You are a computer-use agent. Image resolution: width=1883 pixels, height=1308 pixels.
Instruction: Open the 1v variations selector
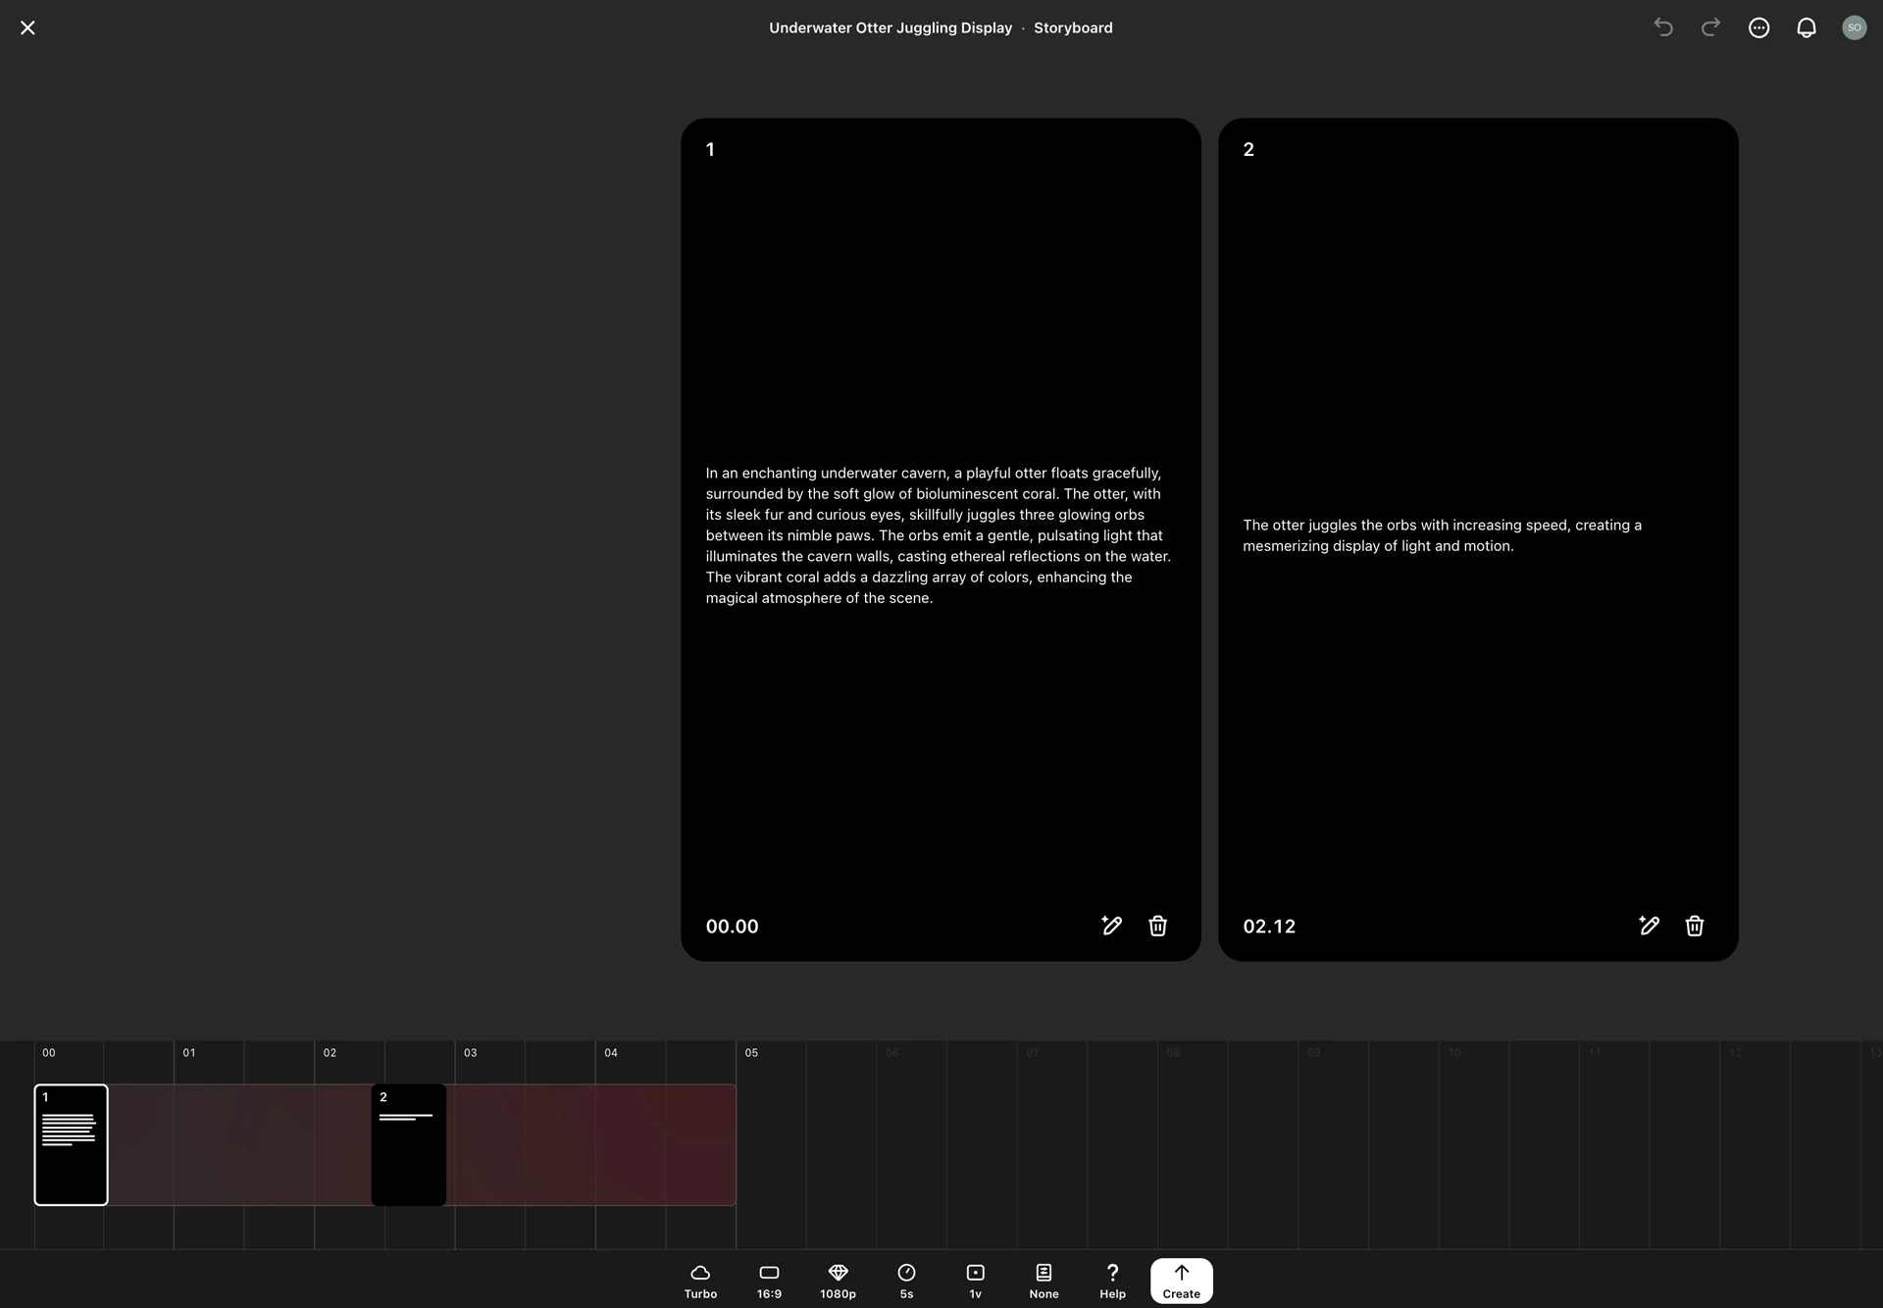coord(975,1281)
